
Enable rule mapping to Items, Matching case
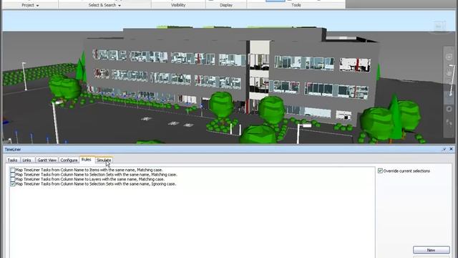pyautogui.click(x=13, y=170)
